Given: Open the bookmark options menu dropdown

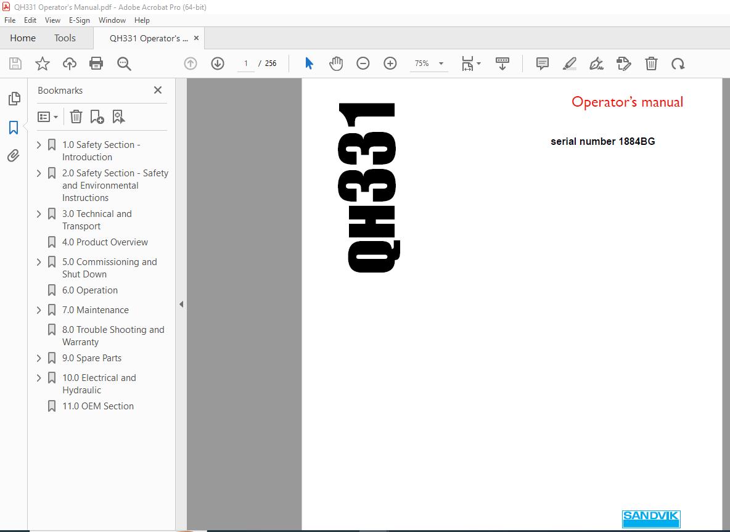Looking at the screenshot, I should [47, 117].
